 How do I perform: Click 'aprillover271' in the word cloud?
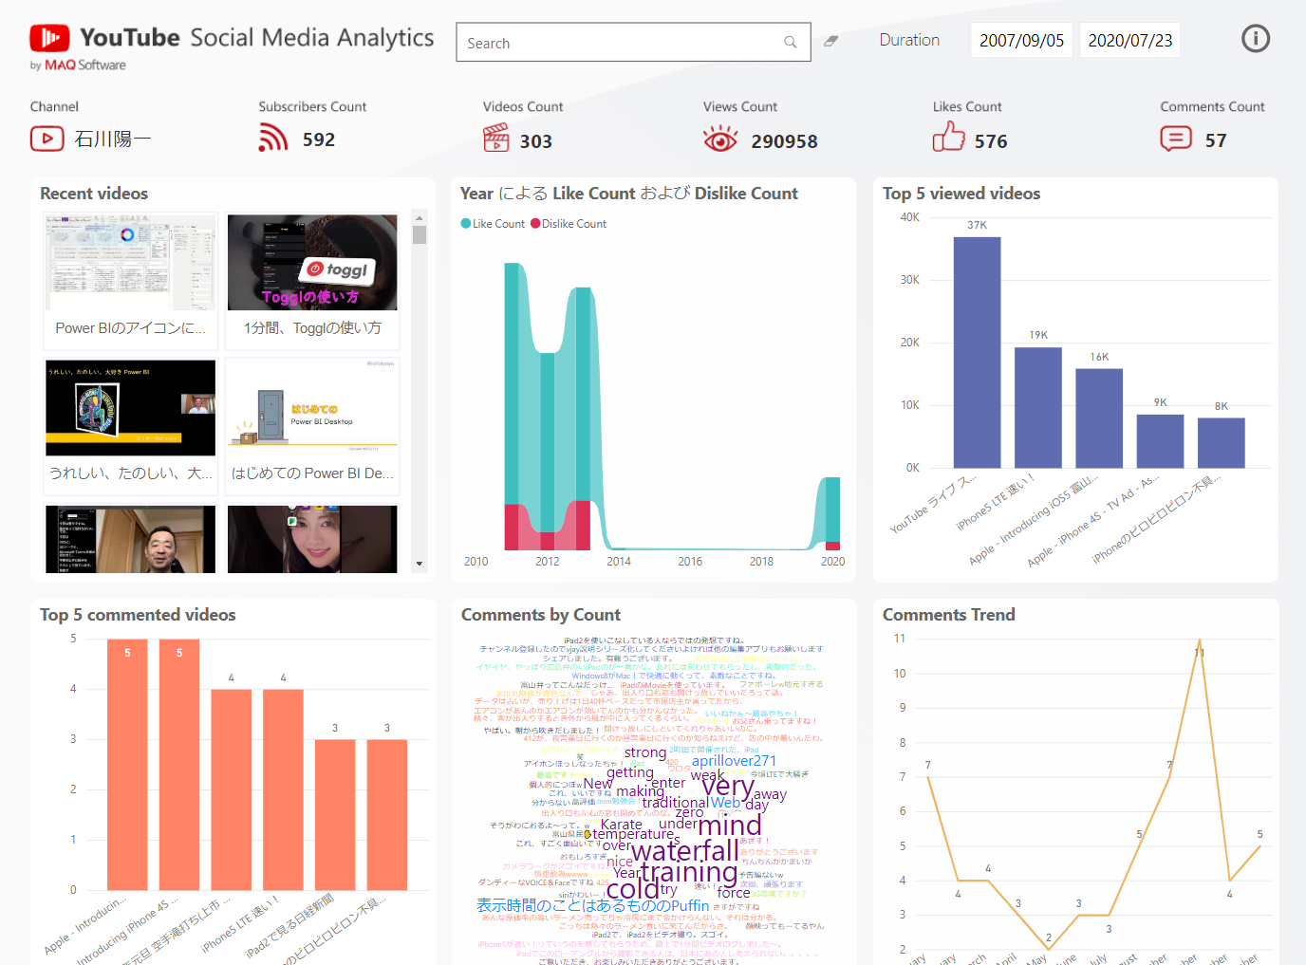coord(734,761)
